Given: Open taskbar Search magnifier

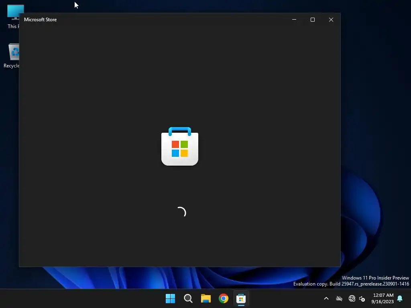Looking at the screenshot, I should point(188,298).
